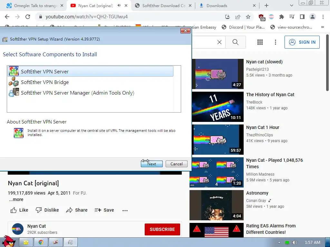The width and height of the screenshot is (330, 247).
Task: Click Angry Birds start button on taskbar
Action: [9, 242]
